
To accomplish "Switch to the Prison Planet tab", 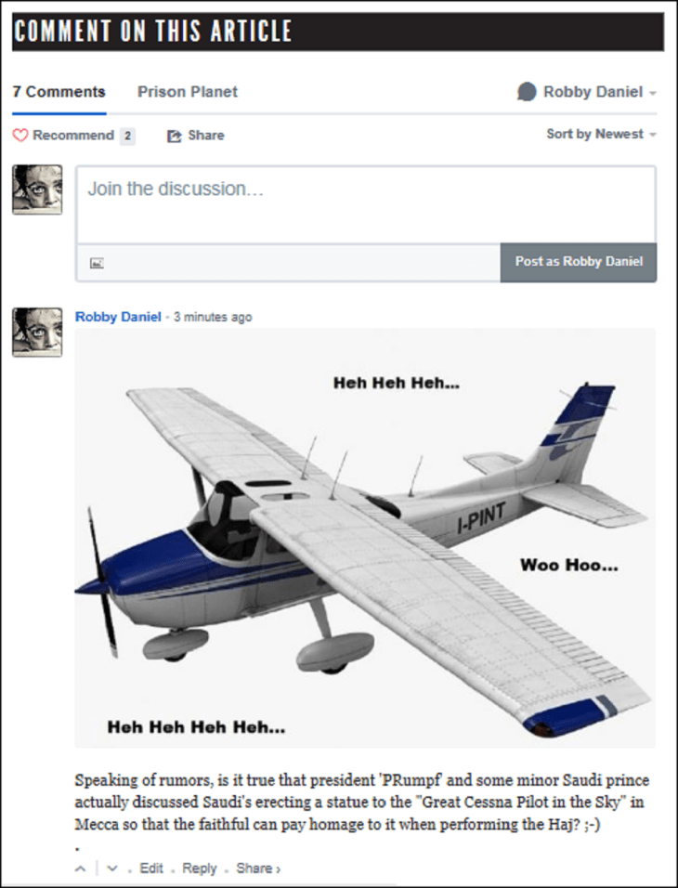I will coord(188,92).
